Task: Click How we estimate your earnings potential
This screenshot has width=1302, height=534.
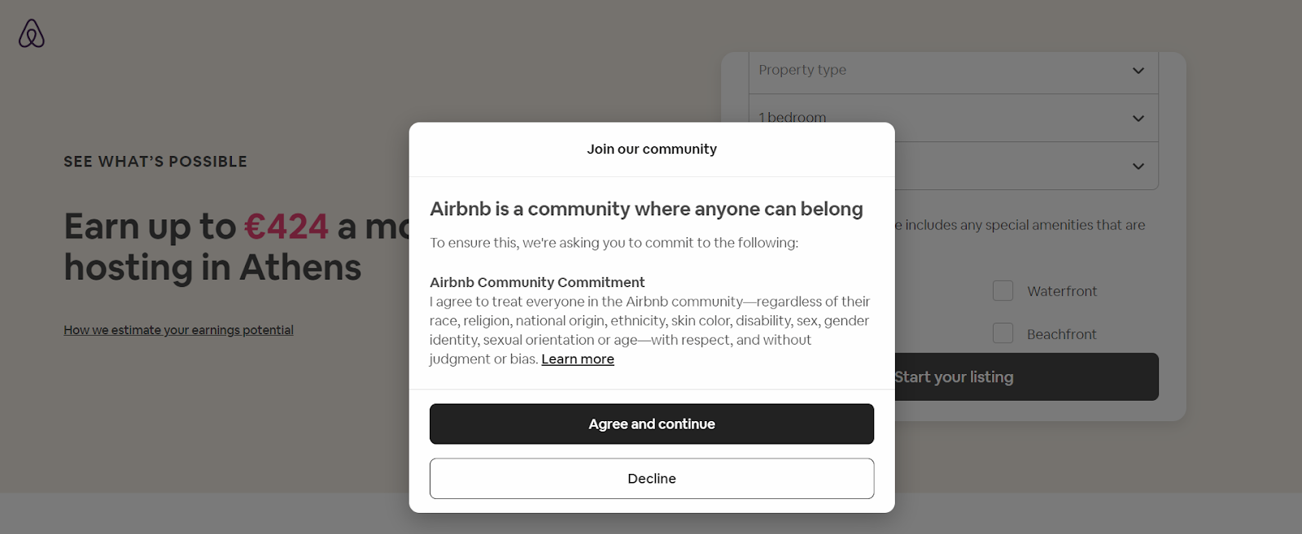Action: [x=177, y=329]
